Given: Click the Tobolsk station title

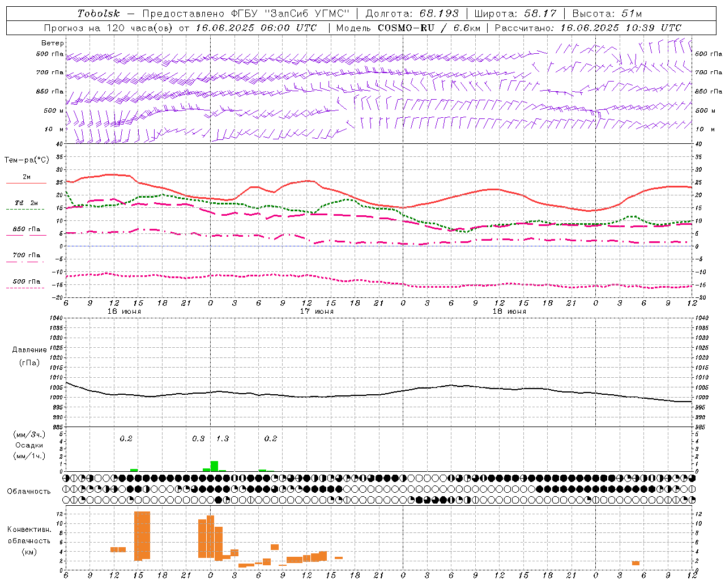Looking at the screenshot, I should (99, 14).
